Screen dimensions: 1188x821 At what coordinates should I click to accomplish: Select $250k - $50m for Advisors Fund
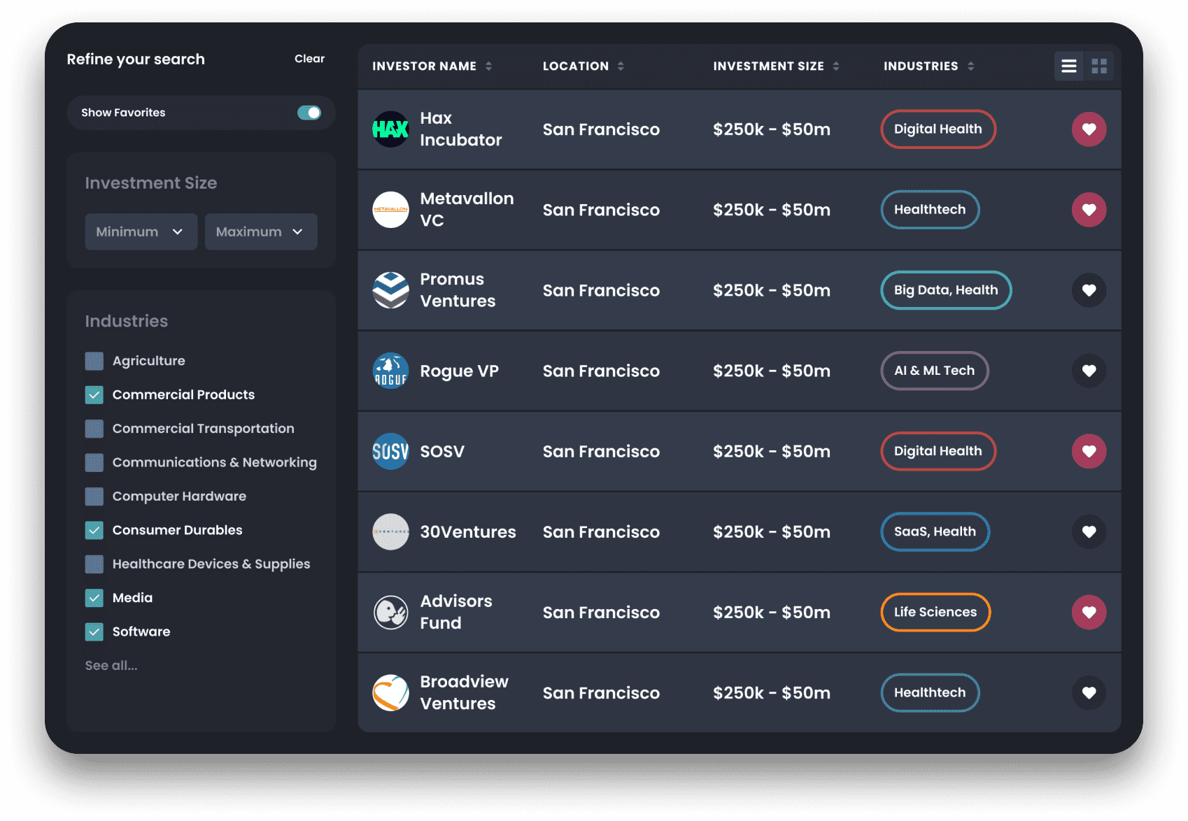[772, 612]
